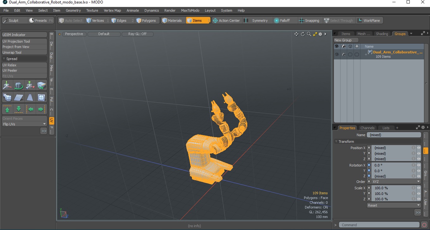Click the UV rotate icon with green arrow
This screenshot has height=230, width=430.
(19, 85)
